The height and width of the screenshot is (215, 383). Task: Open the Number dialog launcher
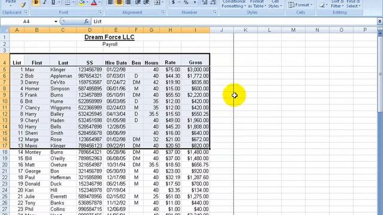click(215, 12)
